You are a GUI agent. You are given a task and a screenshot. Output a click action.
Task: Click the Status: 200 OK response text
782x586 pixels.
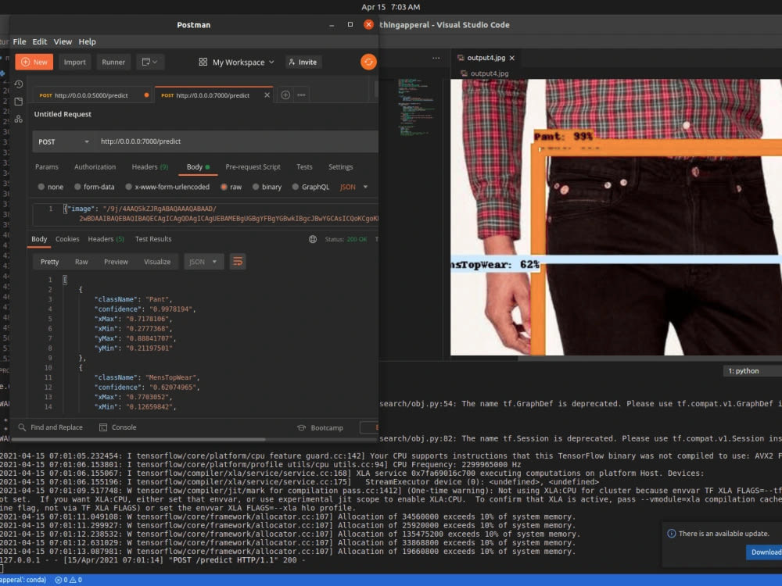click(x=346, y=240)
